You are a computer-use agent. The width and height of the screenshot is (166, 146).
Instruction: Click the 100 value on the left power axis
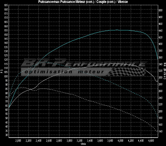[6, 76]
